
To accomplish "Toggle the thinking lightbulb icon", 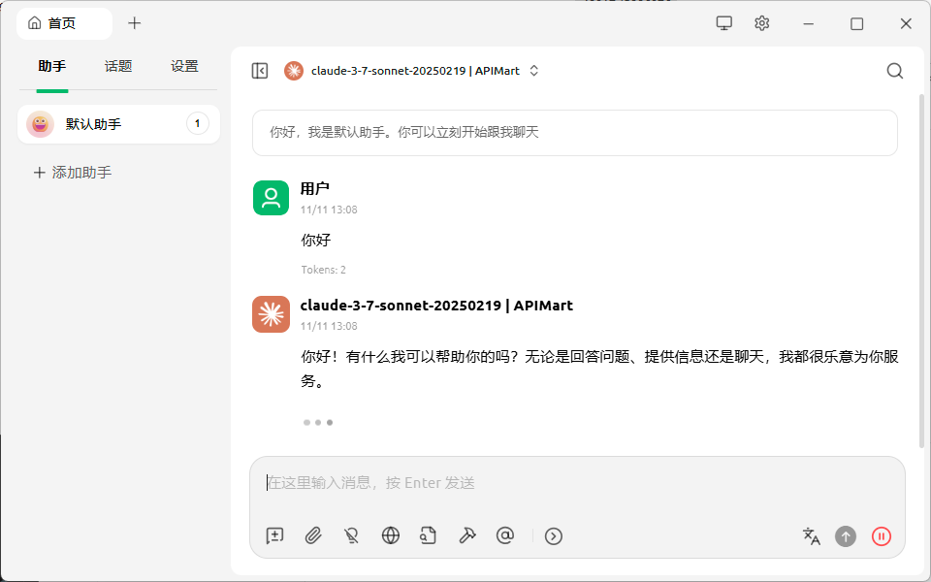I will (351, 535).
